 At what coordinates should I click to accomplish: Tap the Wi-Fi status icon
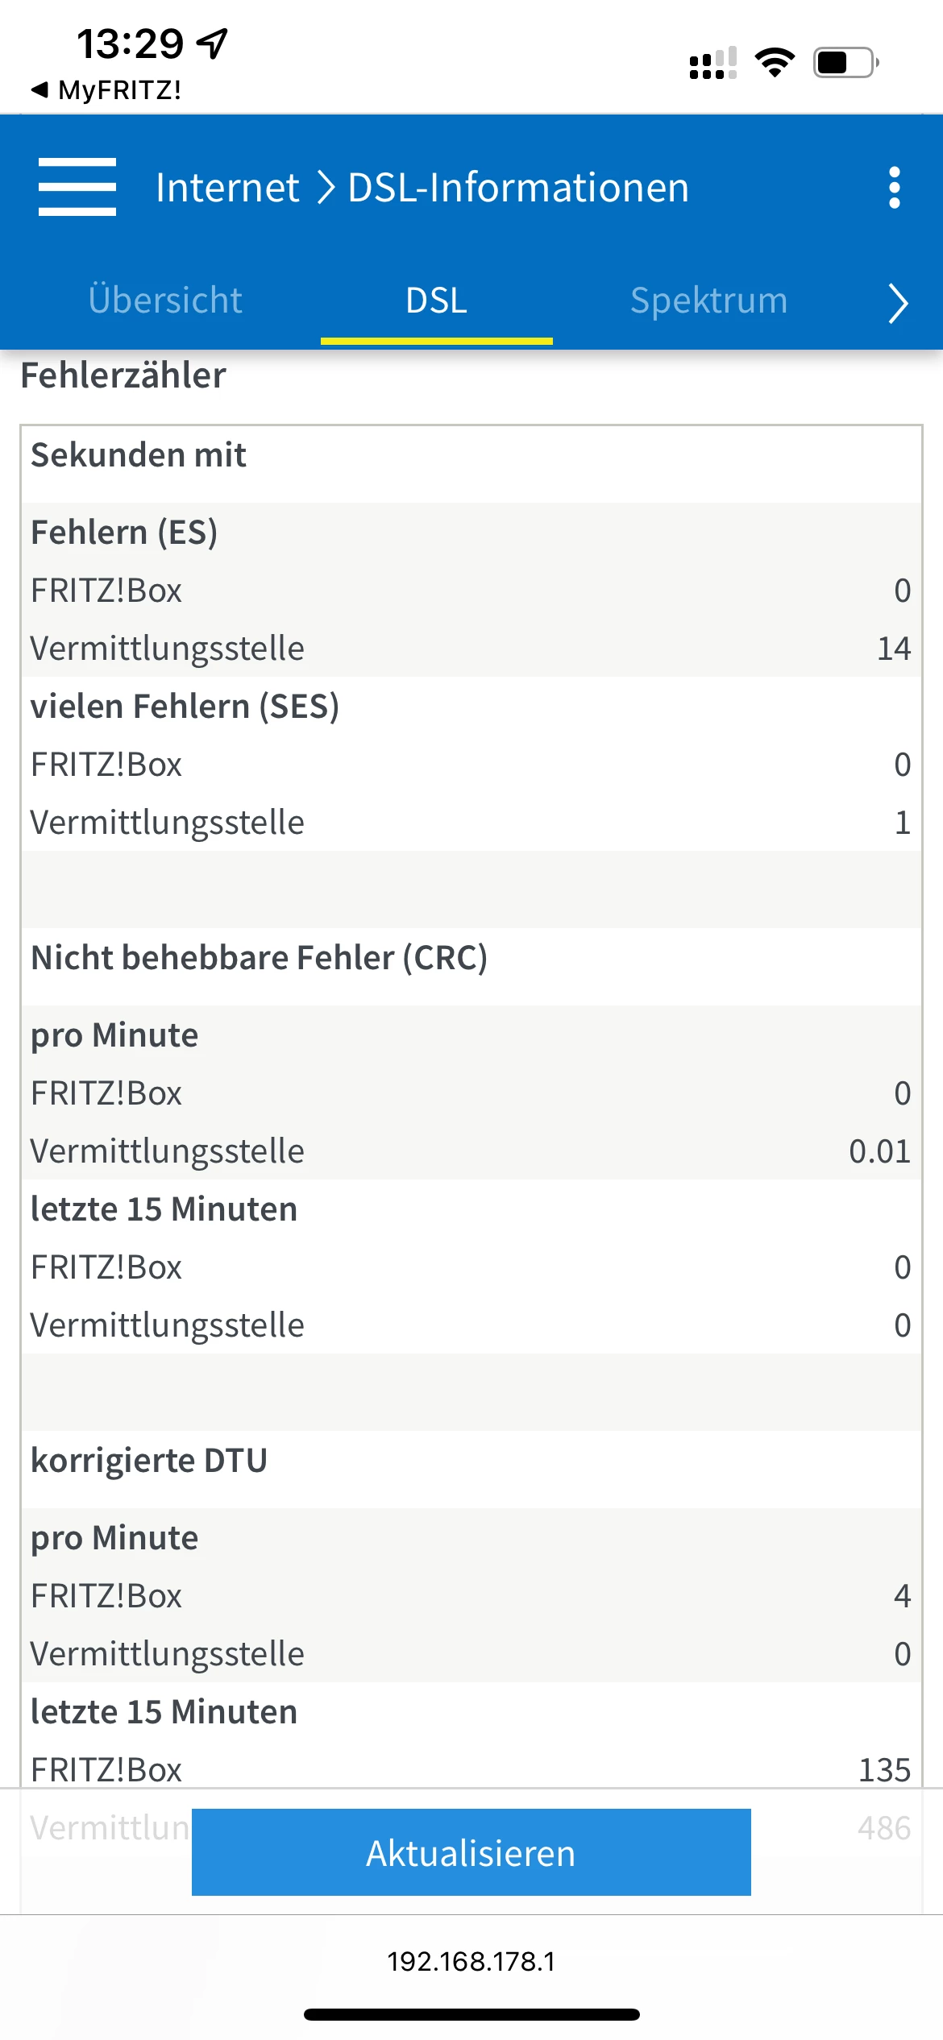click(775, 62)
